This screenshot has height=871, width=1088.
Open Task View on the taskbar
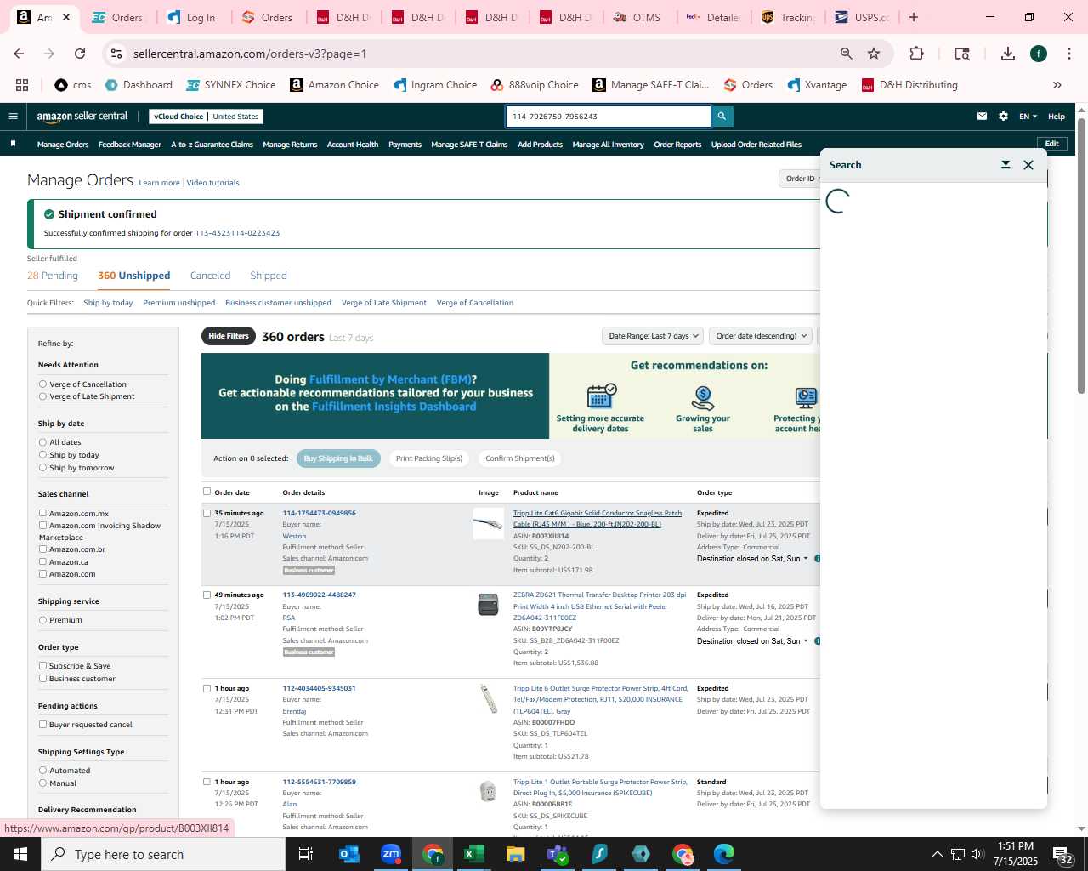[306, 854]
